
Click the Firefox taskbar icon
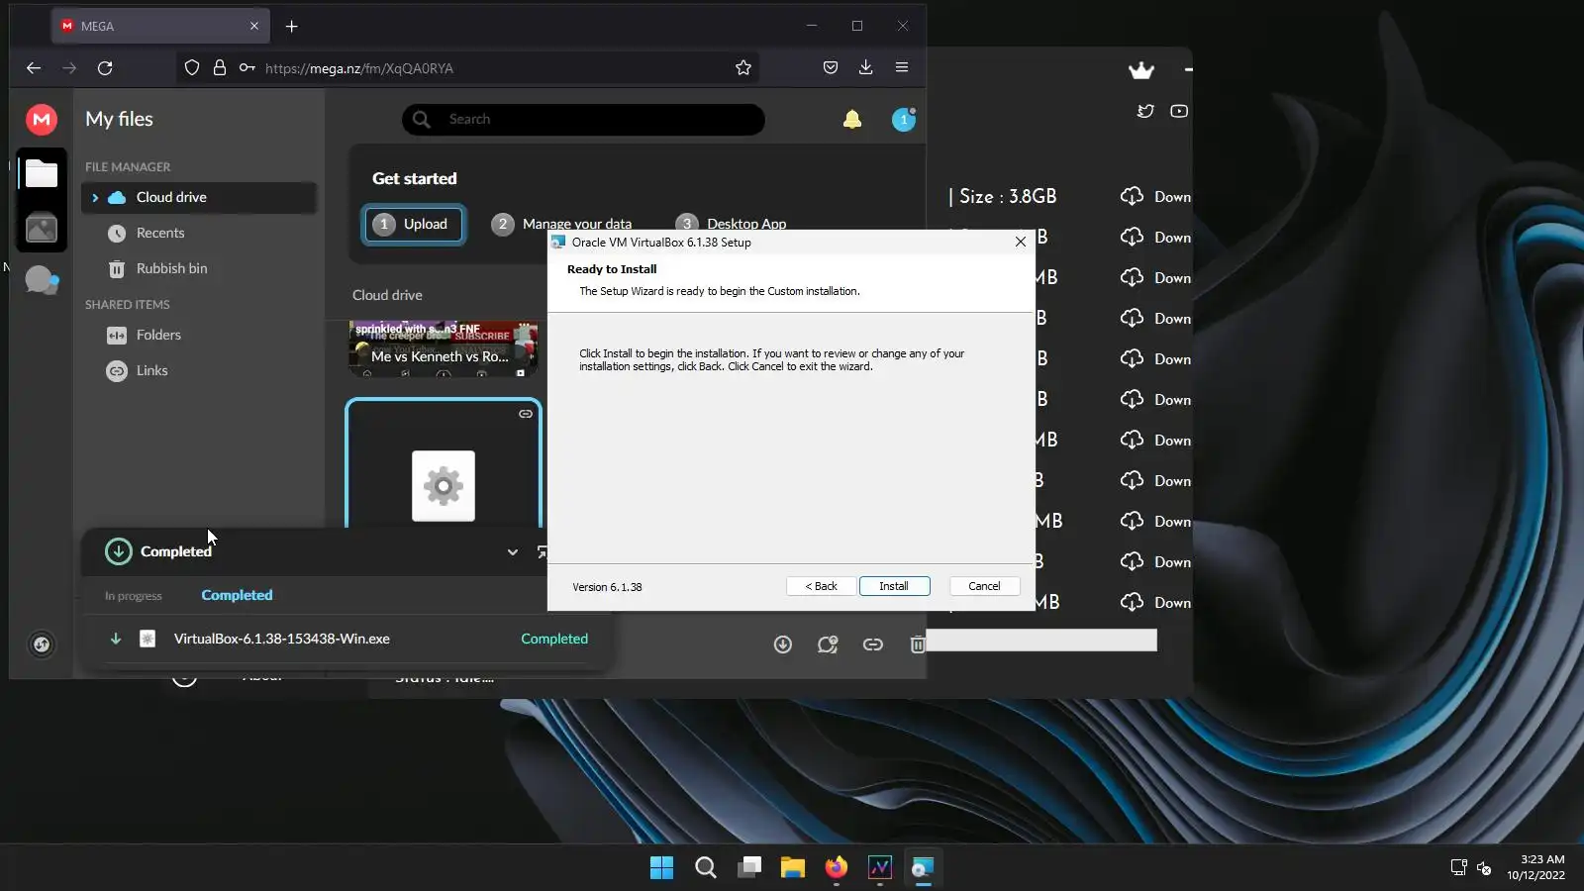tap(837, 868)
